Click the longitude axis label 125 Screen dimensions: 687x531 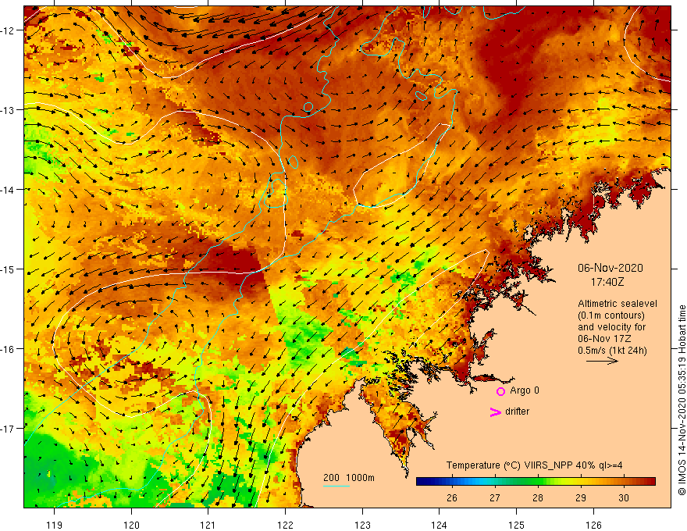point(516,525)
